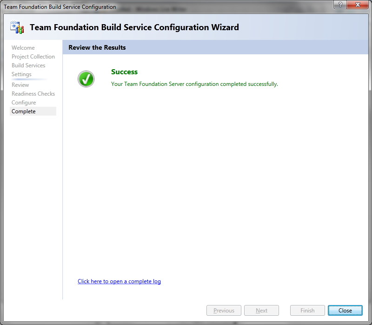
Task: Click the window title bar text
Action: [x=60, y=7]
